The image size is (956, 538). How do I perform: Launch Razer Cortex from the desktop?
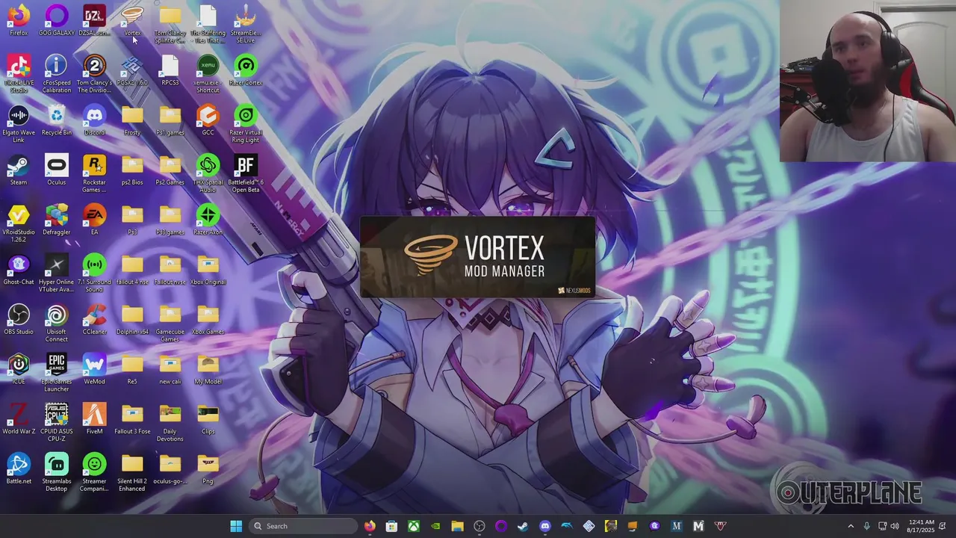tap(246, 70)
